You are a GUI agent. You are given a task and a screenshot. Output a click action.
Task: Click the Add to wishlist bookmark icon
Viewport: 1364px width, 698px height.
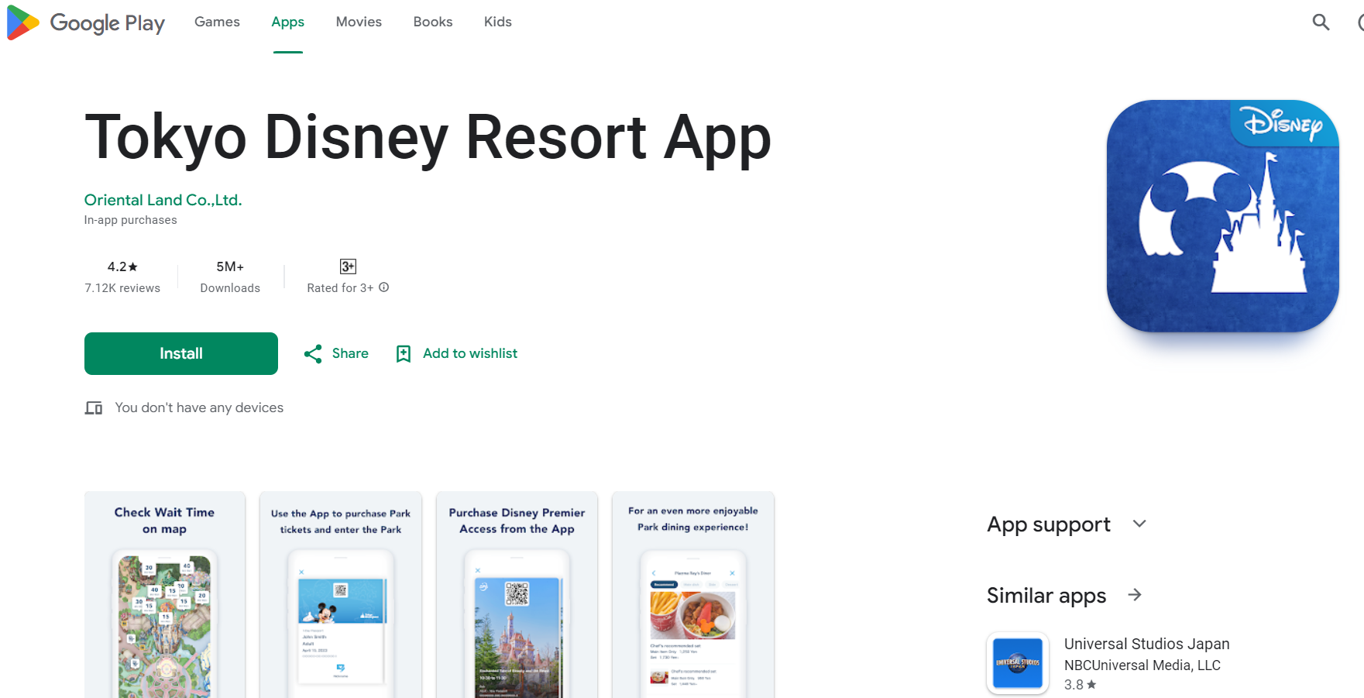(x=404, y=354)
